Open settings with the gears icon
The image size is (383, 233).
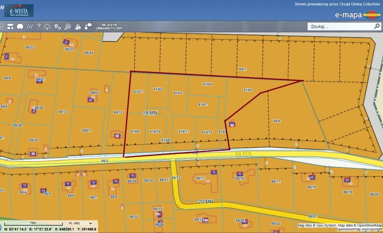pyautogui.click(x=57, y=26)
